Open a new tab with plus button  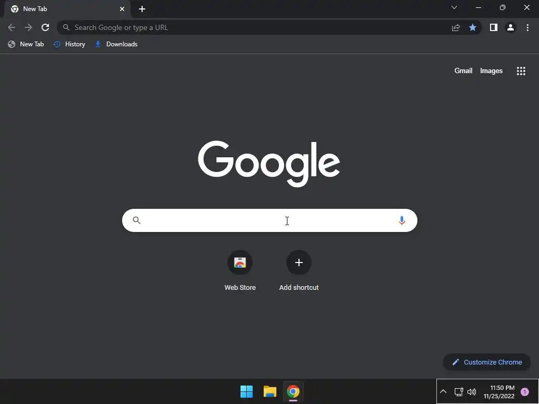tap(142, 9)
